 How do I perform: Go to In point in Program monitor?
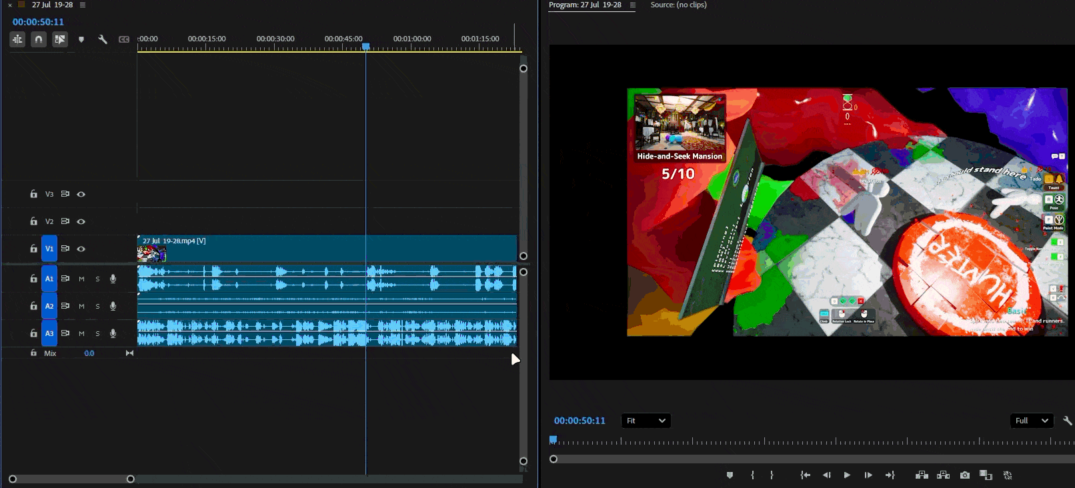pos(806,475)
